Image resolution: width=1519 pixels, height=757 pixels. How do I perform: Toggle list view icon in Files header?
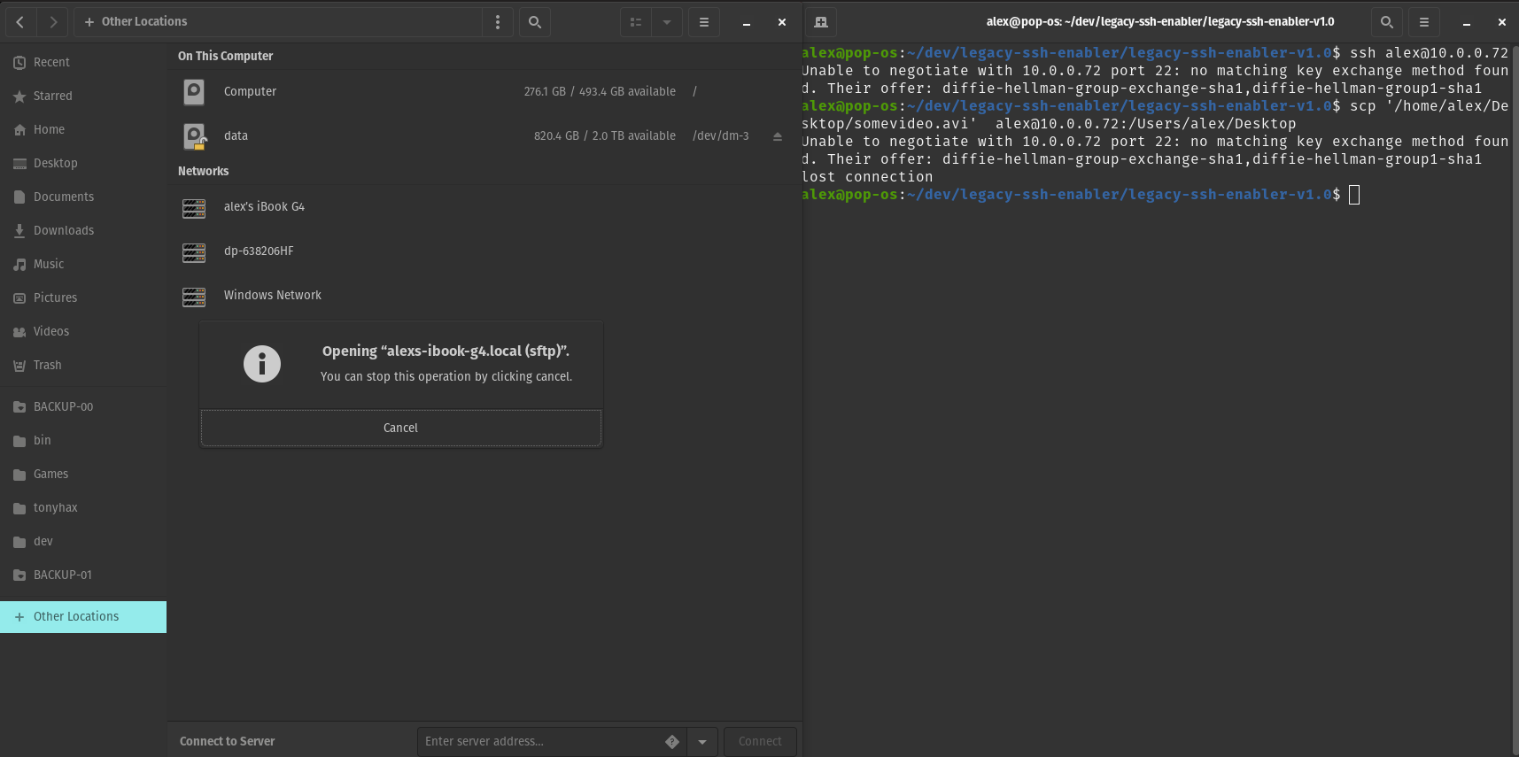[636, 22]
